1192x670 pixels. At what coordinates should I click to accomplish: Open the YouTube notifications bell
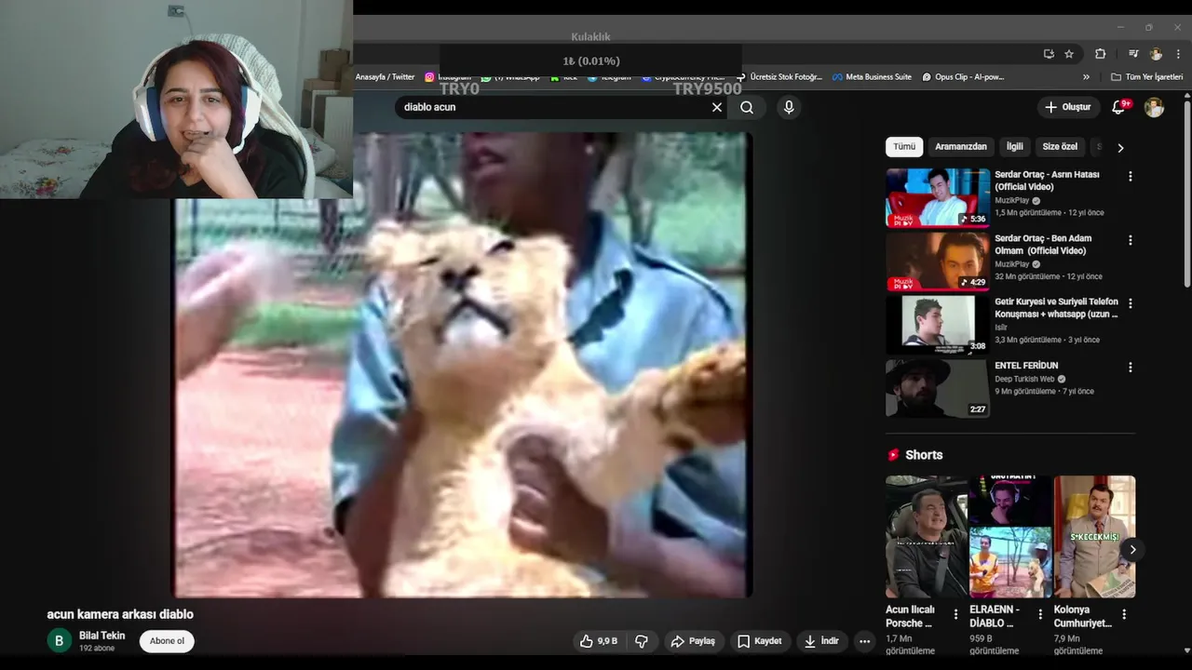(x=1119, y=107)
